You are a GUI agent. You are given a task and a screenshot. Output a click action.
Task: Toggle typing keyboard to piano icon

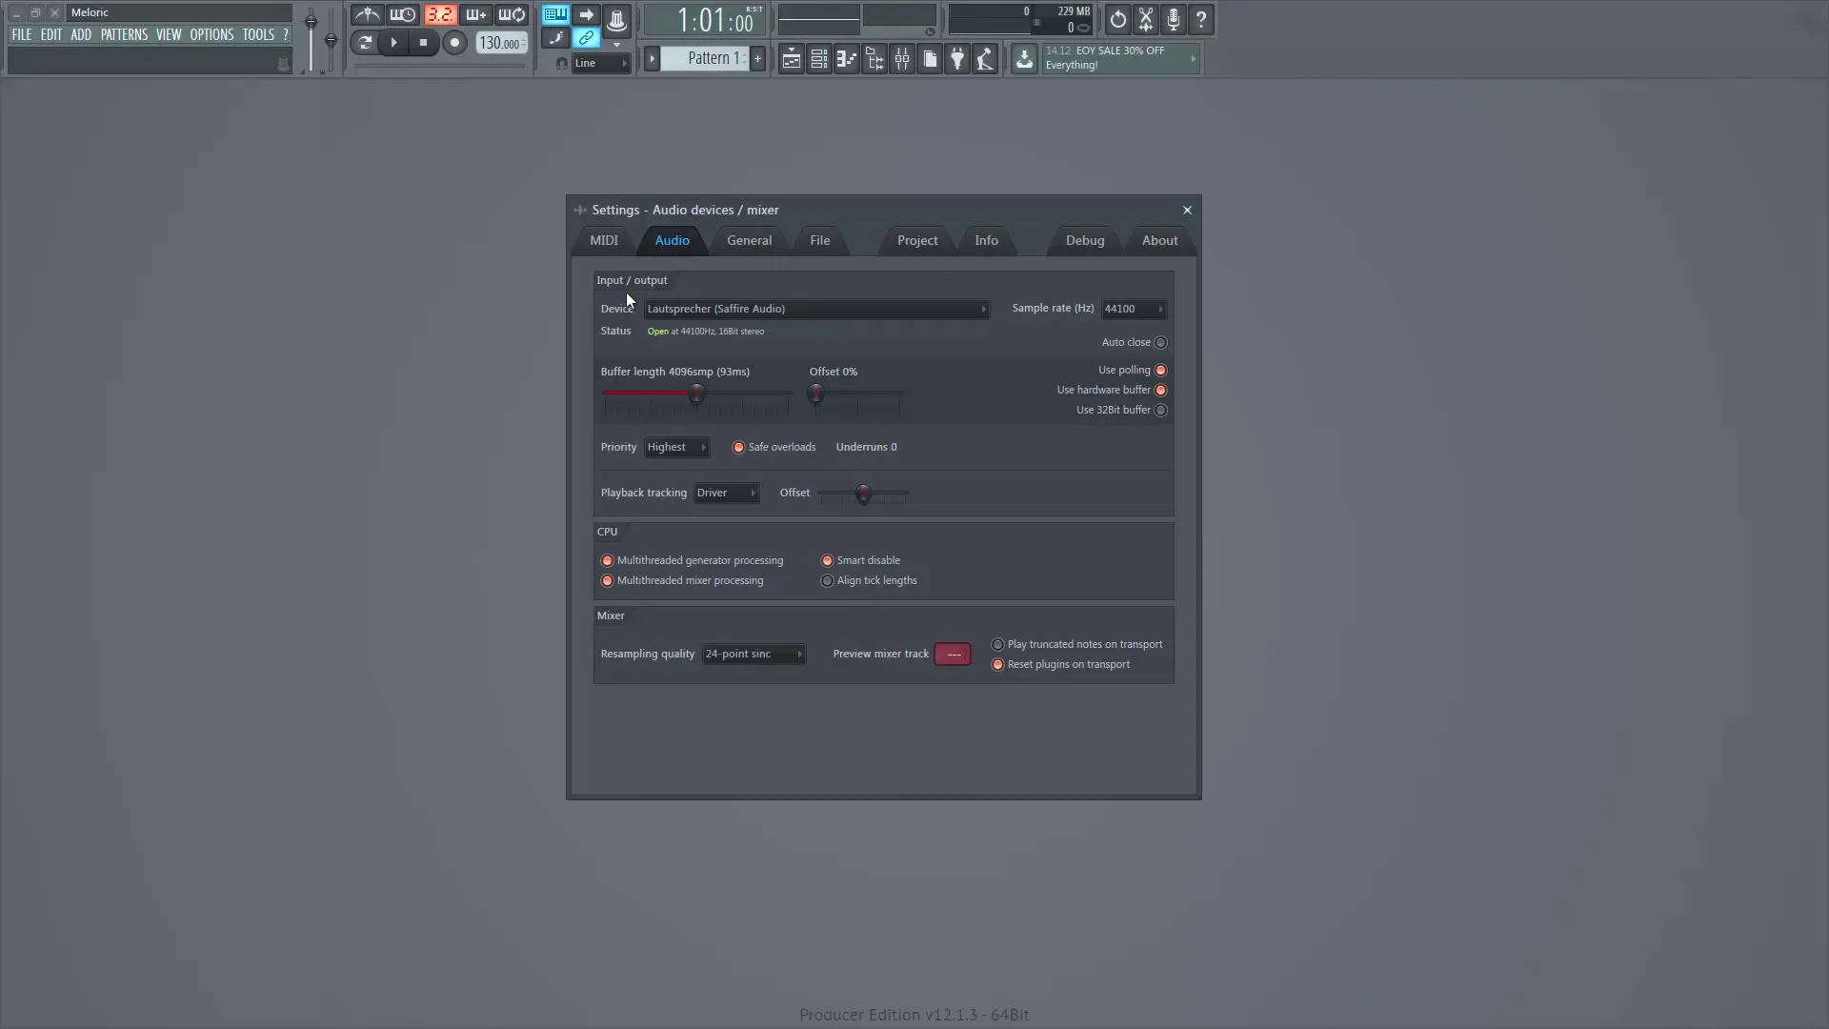click(555, 14)
